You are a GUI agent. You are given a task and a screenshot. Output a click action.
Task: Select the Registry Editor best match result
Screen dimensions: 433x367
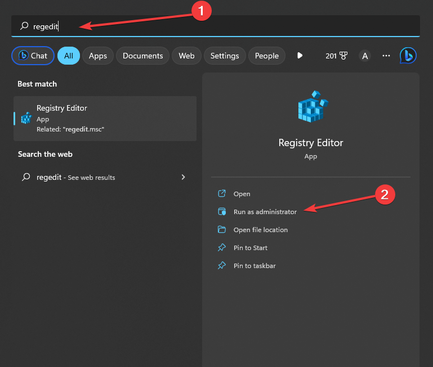(x=105, y=119)
